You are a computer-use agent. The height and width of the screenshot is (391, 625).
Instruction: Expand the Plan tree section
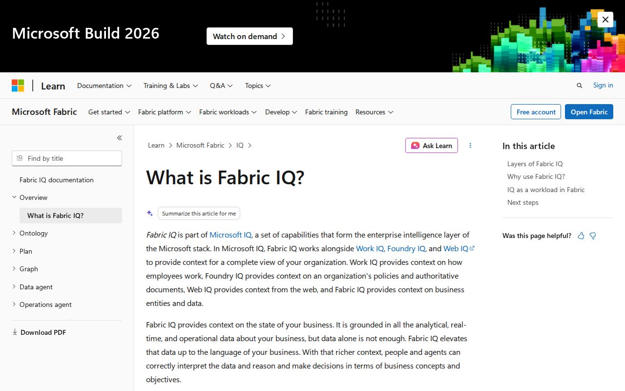(x=14, y=251)
